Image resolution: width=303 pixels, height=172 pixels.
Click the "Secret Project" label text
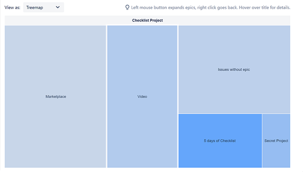[x=276, y=141]
